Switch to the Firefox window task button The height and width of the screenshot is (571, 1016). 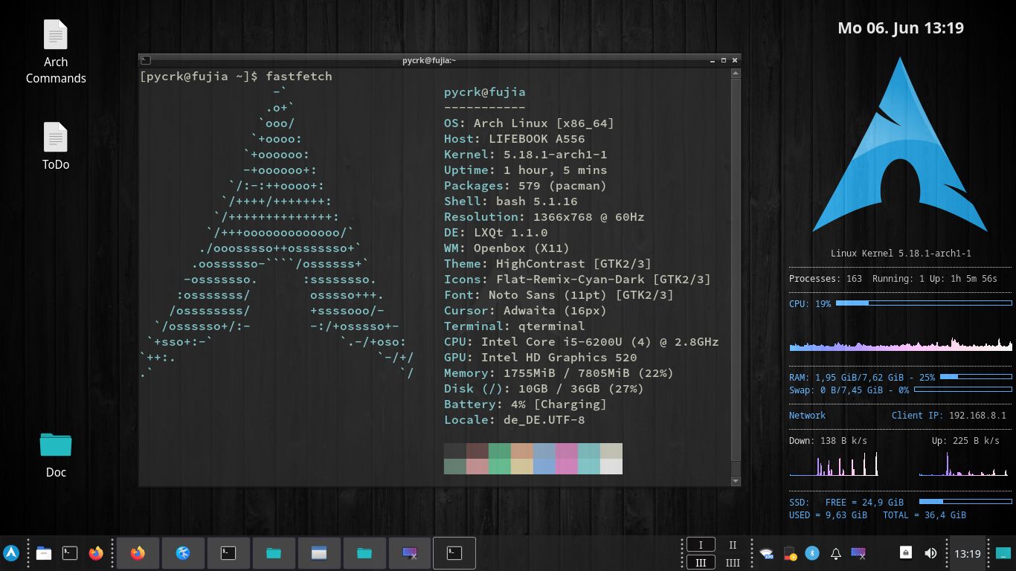(x=138, y=553)
